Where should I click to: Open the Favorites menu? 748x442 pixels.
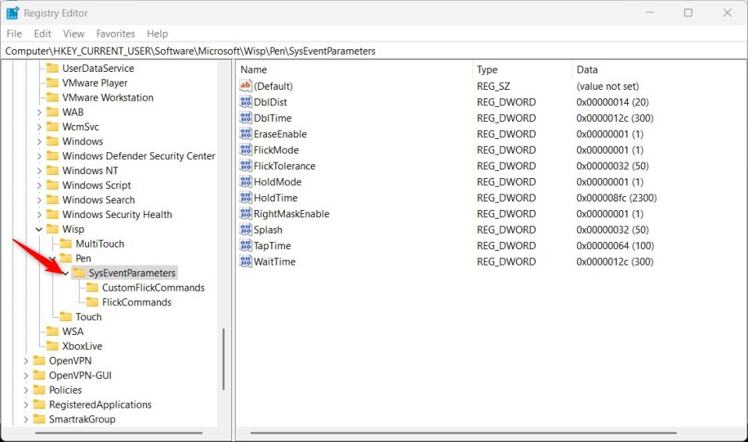click(116, 34)
